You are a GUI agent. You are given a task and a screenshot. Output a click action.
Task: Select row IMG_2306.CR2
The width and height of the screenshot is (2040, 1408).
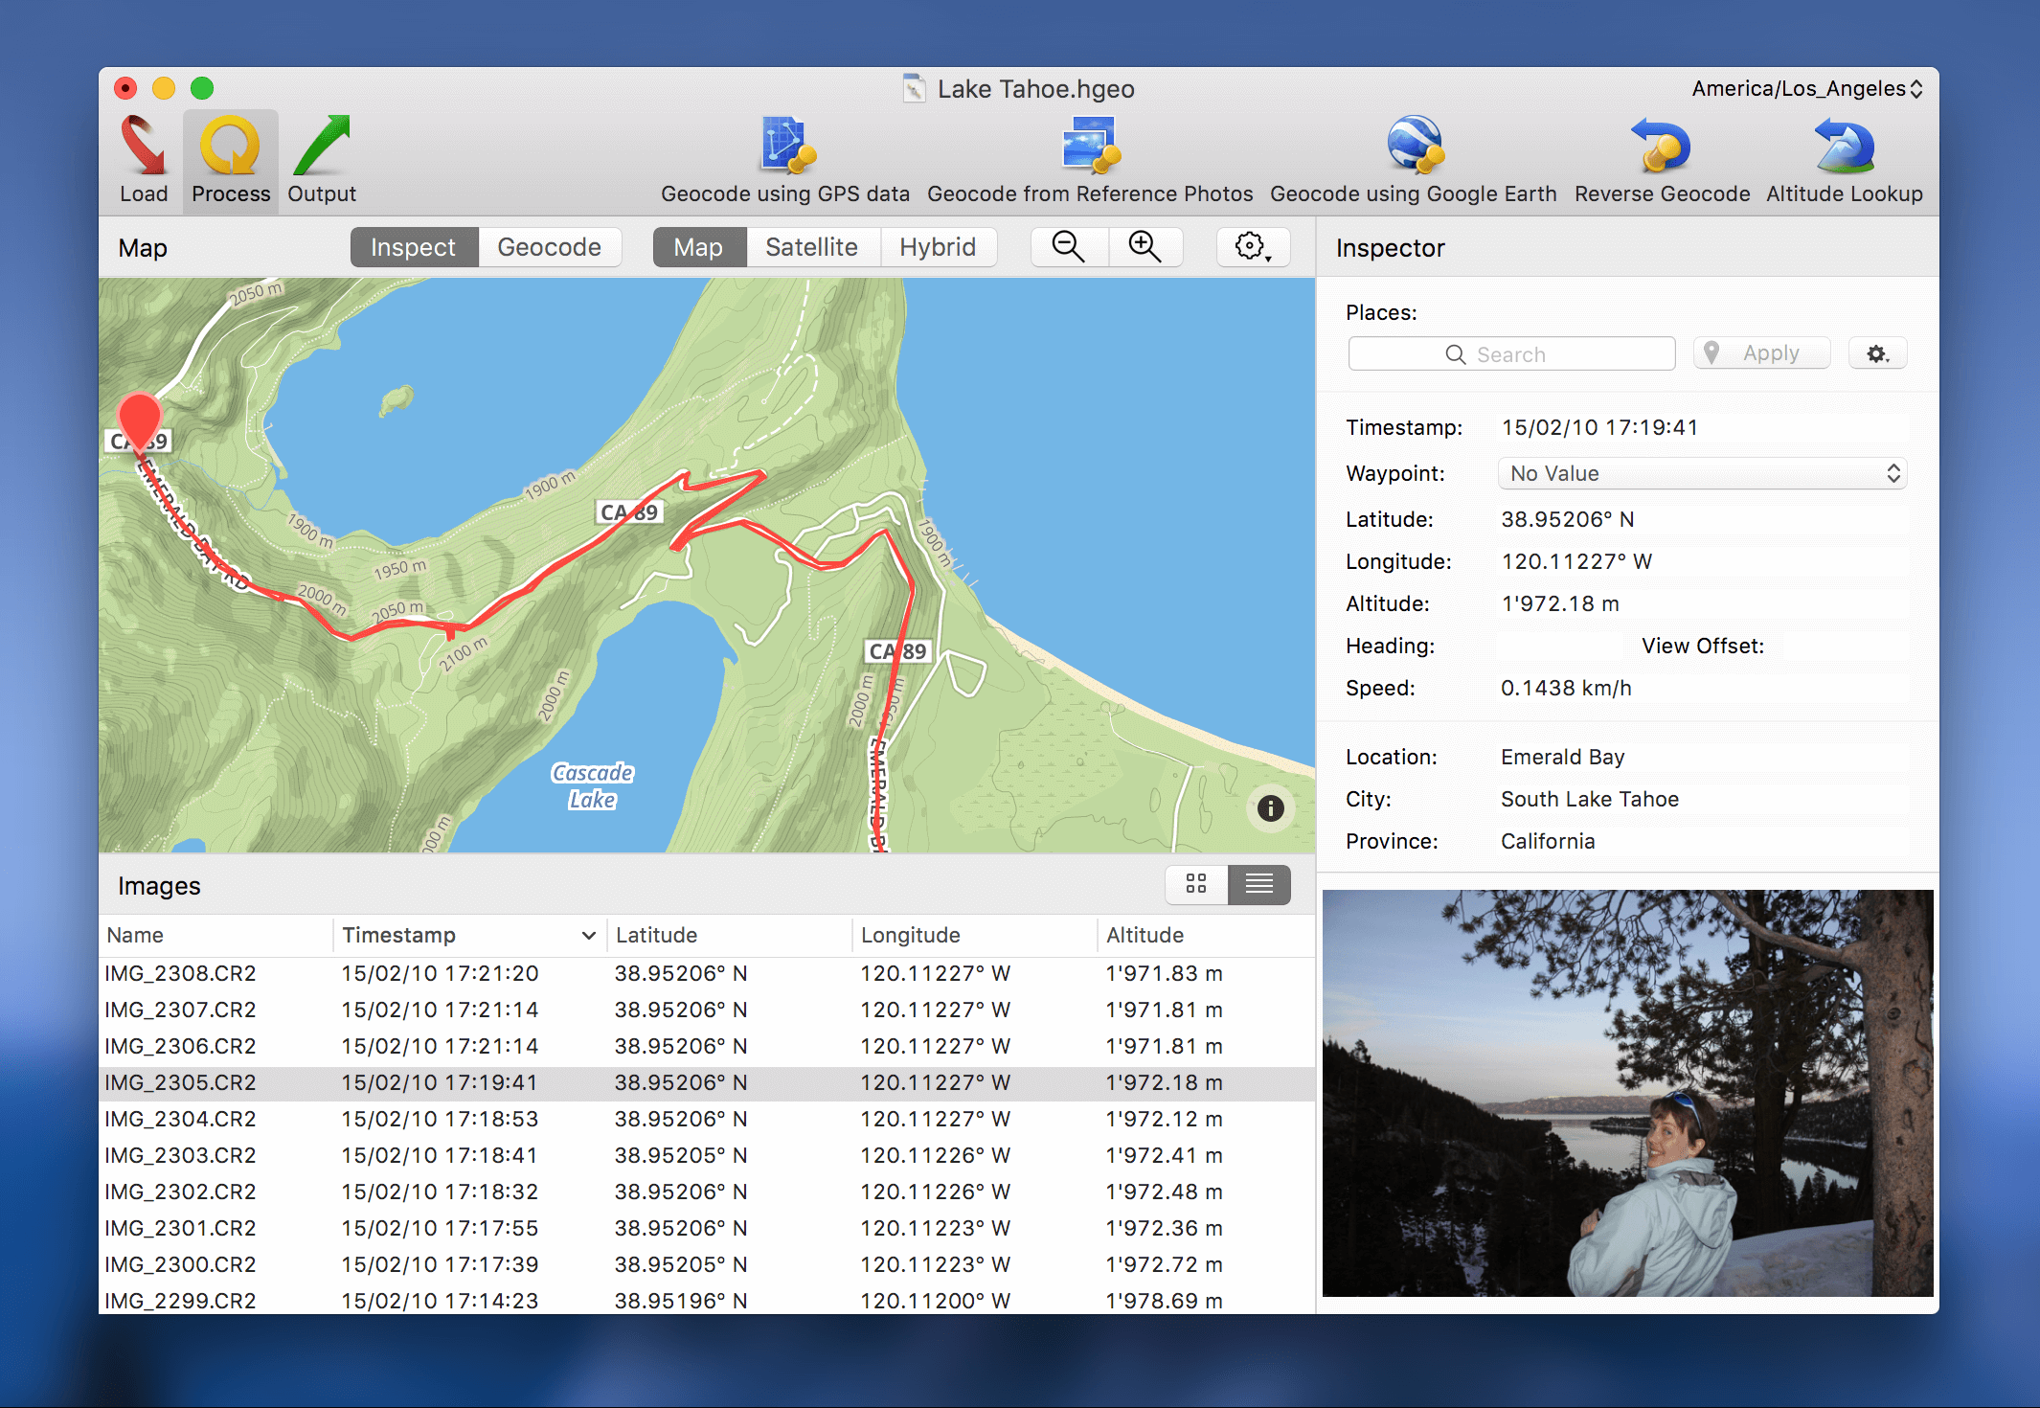(707, 1047)
